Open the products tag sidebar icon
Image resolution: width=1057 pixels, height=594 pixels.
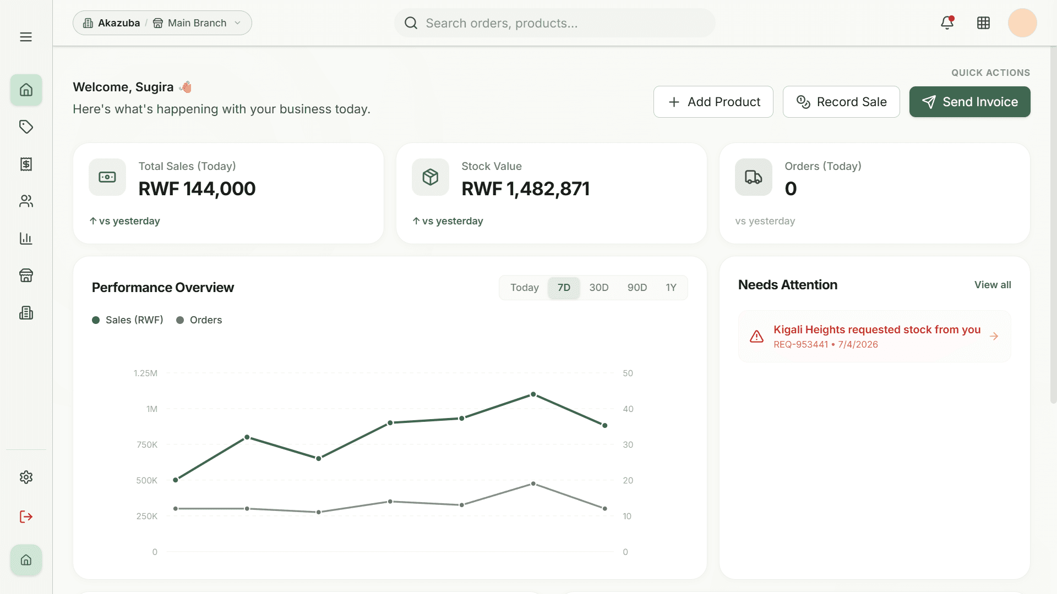coord(26,127)
